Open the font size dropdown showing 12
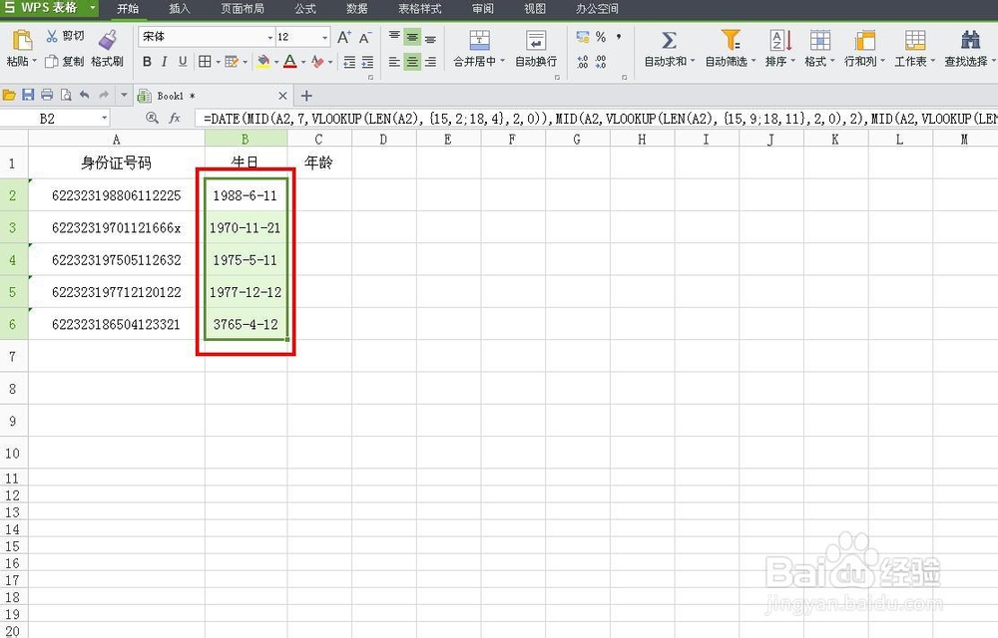998x638 pixels. pyautogui.click(x=324, y=38)
